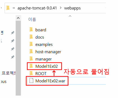Open dropdown arrow after apache-tomcat-9.0.41
The height and width of the screenshot is (98, 118).
pyautogui.click(x=61, y=8)
